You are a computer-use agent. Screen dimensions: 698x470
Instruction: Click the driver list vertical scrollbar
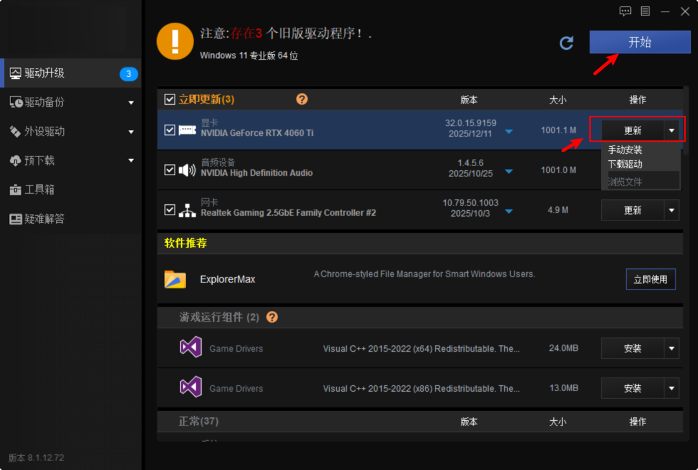click(686, 120)
